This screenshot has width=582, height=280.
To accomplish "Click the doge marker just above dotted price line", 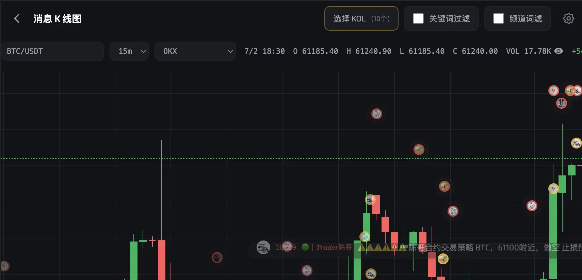I will (x=419, y=150).
